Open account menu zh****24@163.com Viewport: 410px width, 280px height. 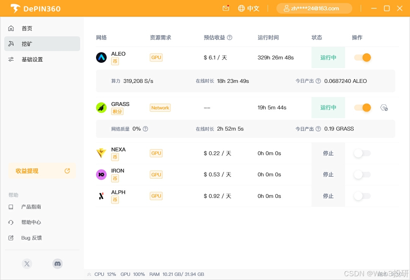tap(314, 8)
